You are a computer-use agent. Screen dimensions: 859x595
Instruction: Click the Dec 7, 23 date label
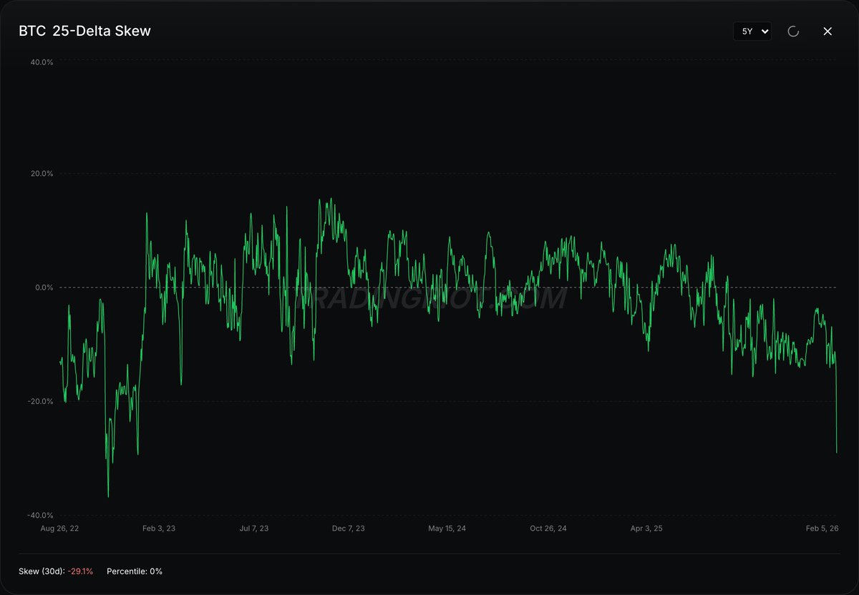tap(348, 528)
